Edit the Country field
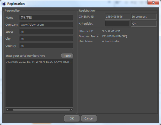This screenshot has height=125, width=161. (x=46, y=46)
